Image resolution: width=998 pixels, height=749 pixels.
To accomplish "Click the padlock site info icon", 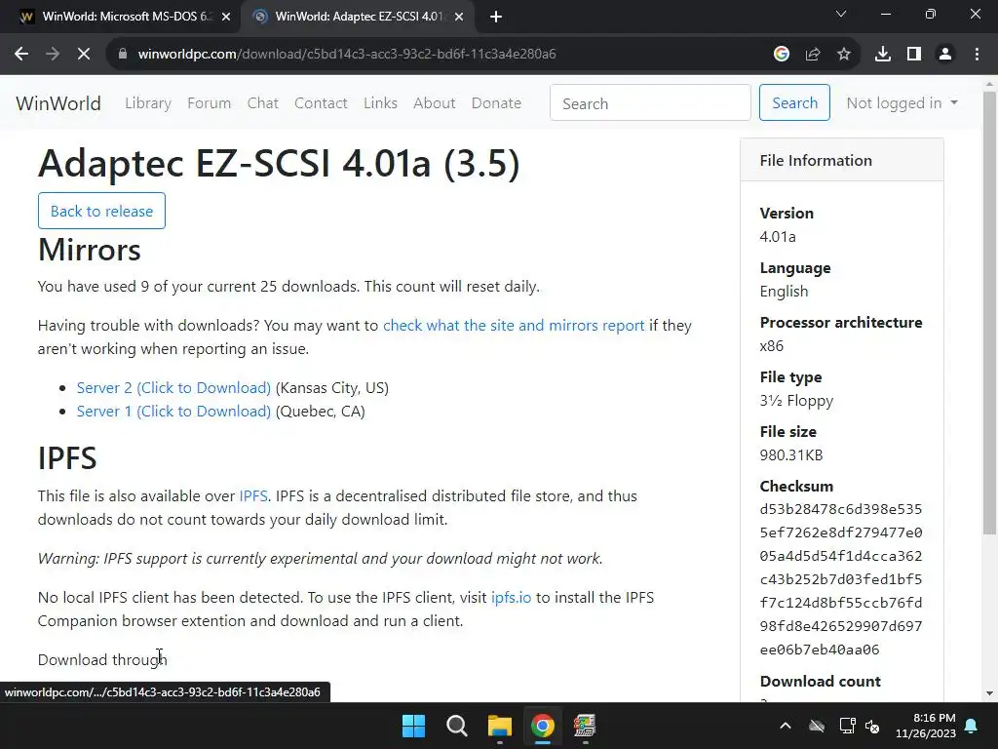I will click(x=122, y=55).
